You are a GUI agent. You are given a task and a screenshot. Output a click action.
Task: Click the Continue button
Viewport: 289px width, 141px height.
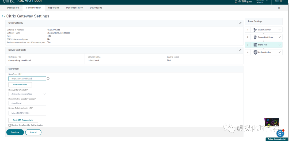15,132
